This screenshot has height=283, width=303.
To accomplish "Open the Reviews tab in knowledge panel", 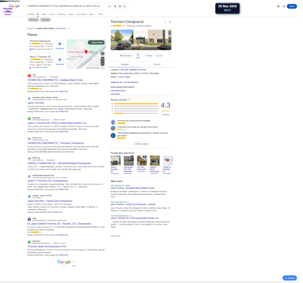I will pyautogui.click(x=157, y=64).
